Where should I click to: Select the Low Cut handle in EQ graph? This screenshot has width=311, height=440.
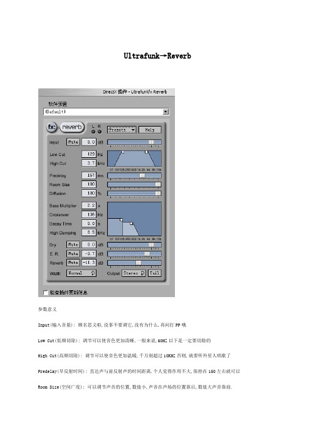point(123,152)
